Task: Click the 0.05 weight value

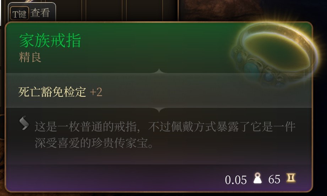Action: pos(236,180)
